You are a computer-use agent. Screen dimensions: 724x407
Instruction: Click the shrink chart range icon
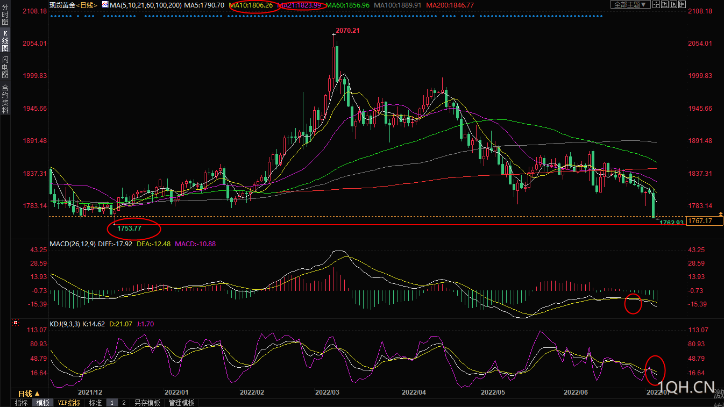(665, 4)
